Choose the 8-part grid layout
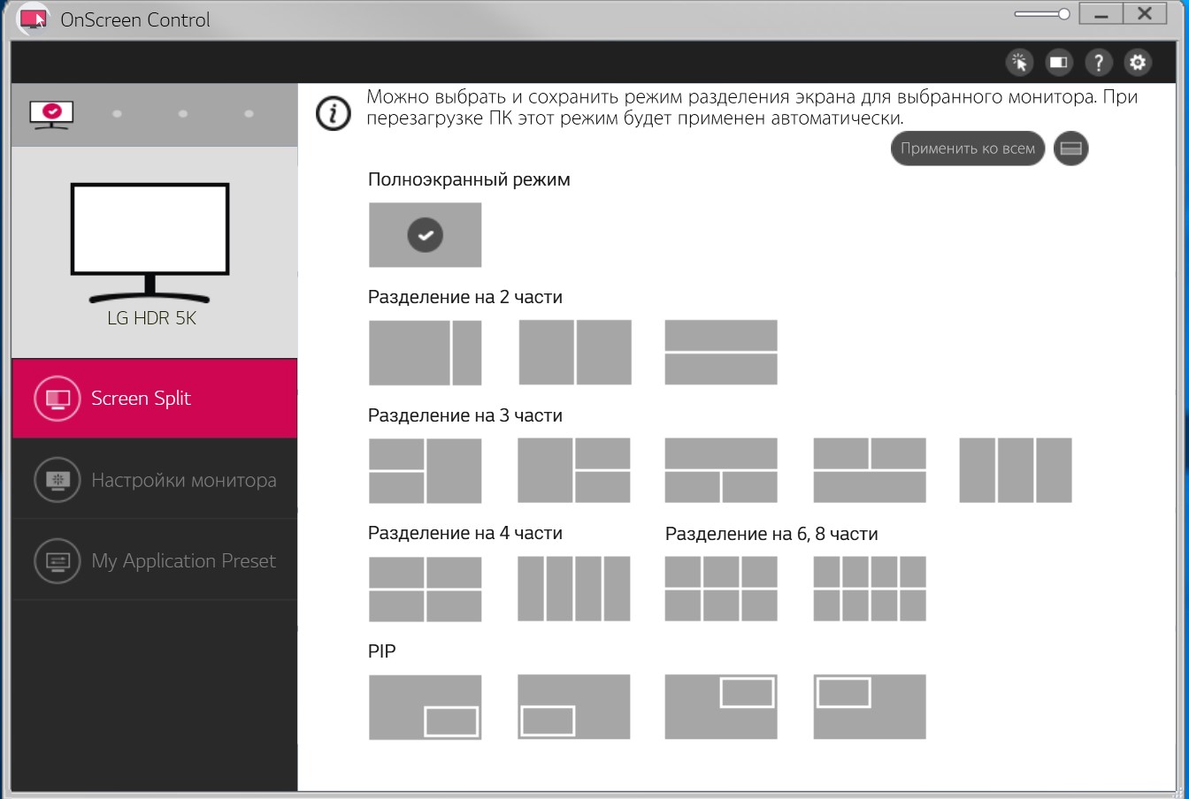Screen dimensions: 1189x799 pos(870,589)
